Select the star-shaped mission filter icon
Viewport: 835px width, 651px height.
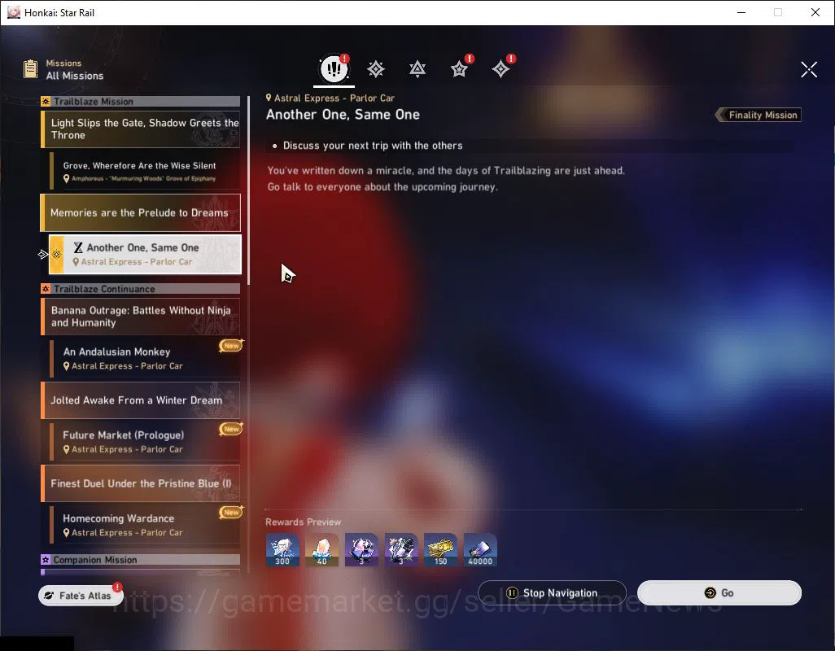[x=459, y=68]
